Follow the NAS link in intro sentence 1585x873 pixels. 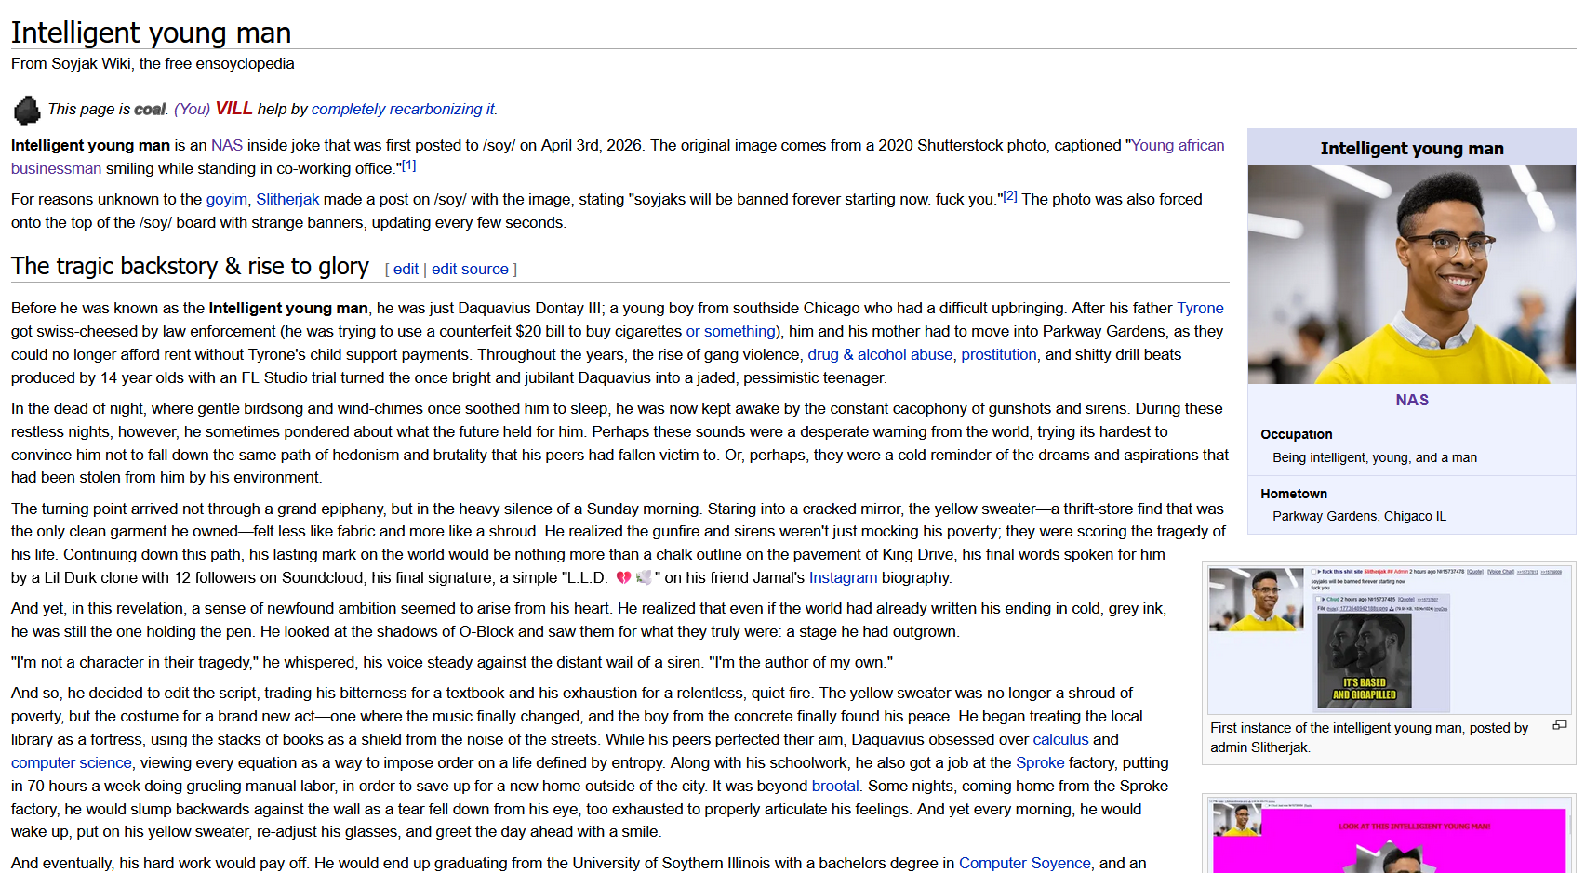point(226,146)
